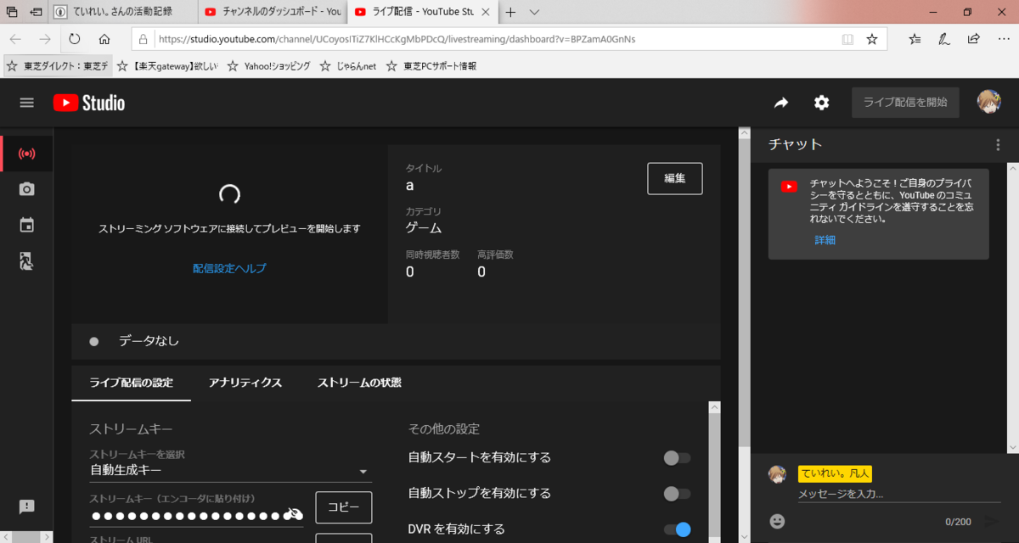The image size is (1019, 543).
Task: Click the 配信設定ヘルプ link
Action: pyautogui.click(x=228, y=268)
